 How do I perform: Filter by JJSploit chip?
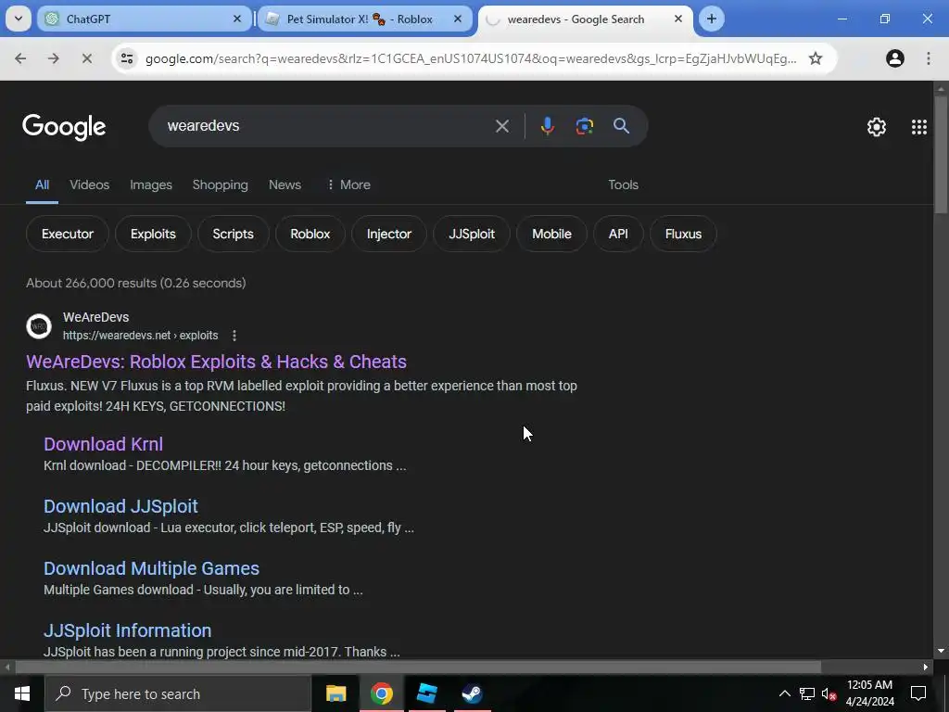[472, 234]
